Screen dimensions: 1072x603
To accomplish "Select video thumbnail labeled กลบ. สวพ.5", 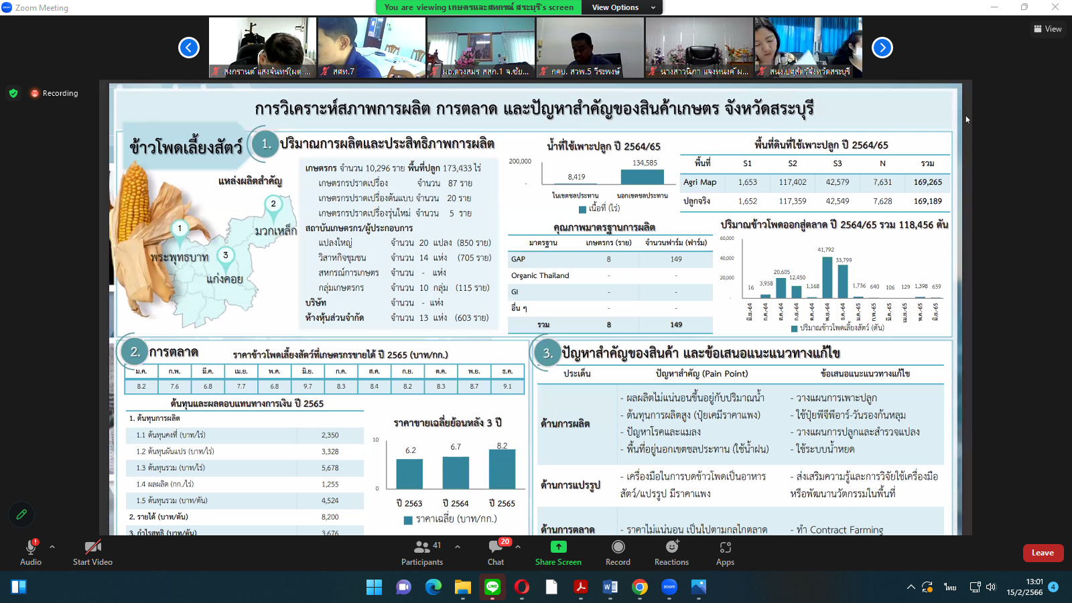I will (x=590, y=48).
